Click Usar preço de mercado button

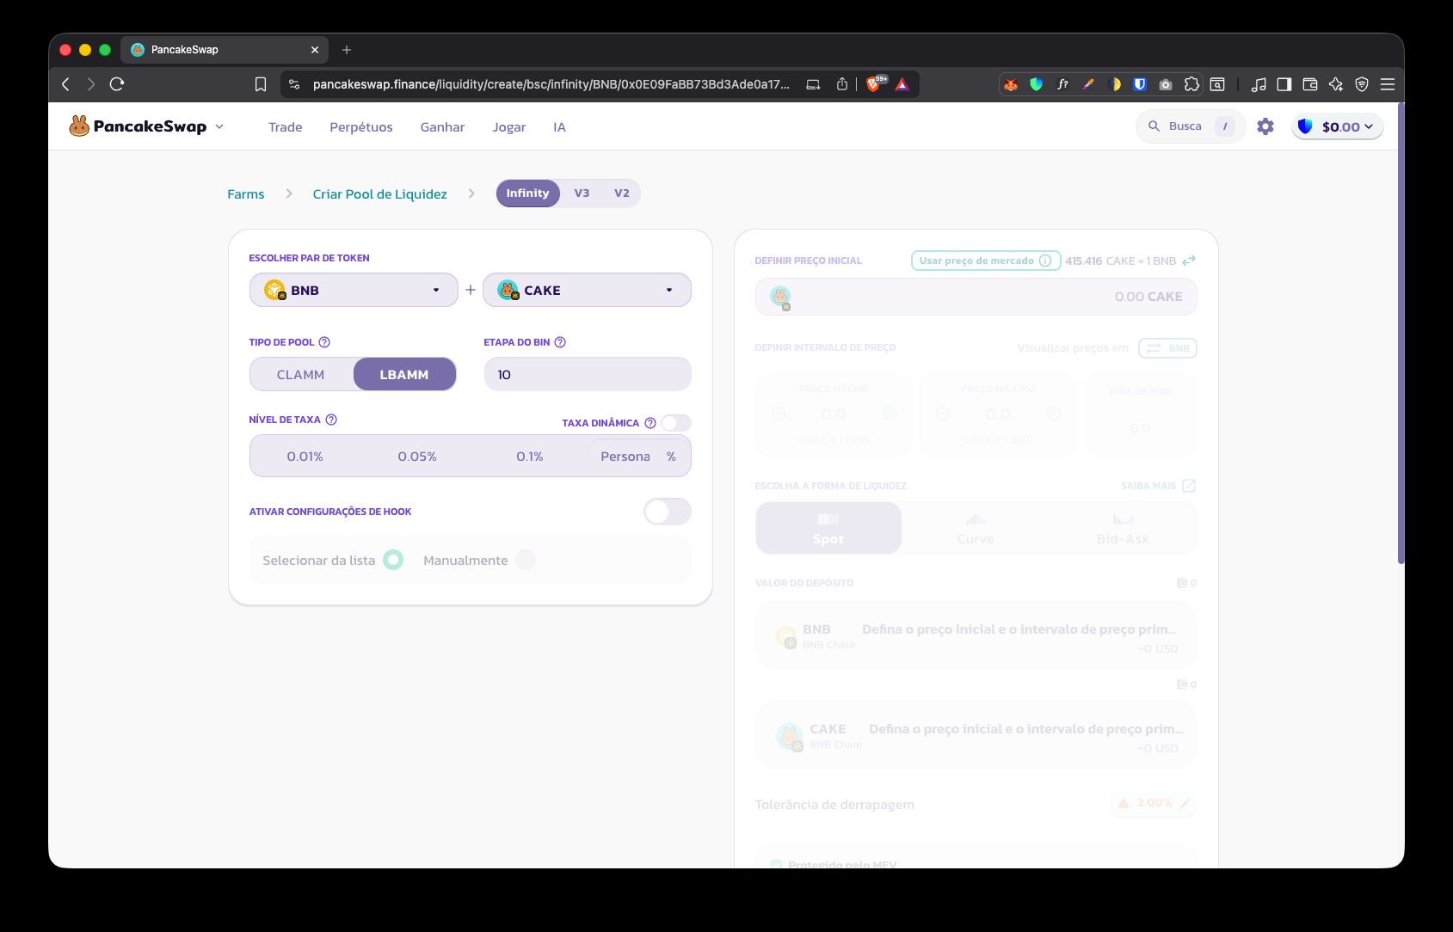(986, 261)
